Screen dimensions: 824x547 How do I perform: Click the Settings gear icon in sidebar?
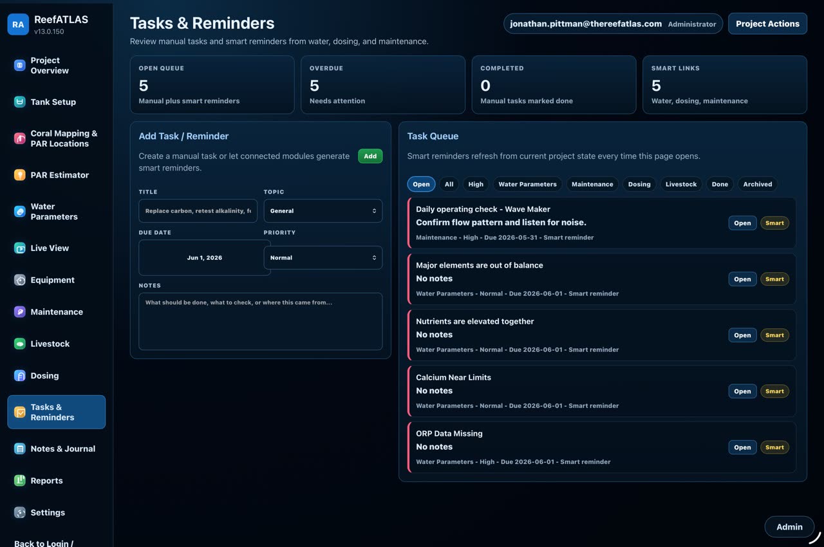point(20,512)
